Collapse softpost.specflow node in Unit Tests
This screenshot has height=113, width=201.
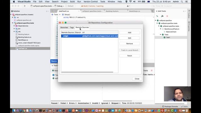click(x=155, y=20)
